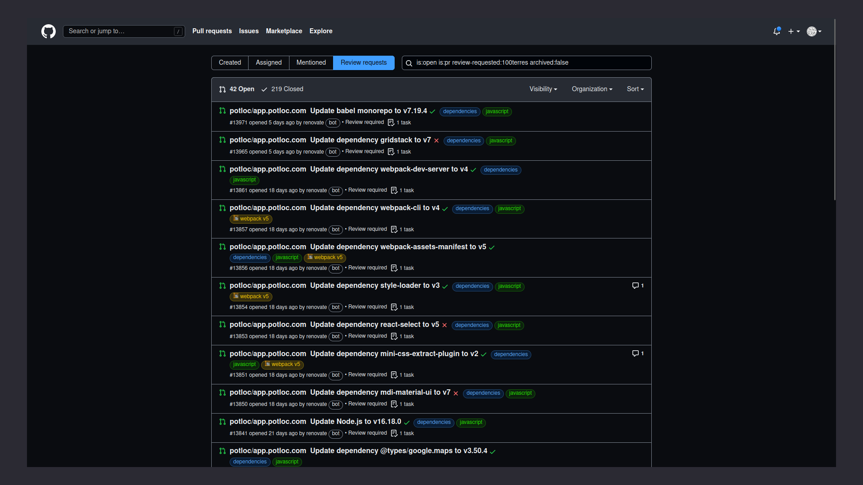The image size is (863, 485).
Task: Switch to the Mentioned tab
Action: tap(311, 63)
